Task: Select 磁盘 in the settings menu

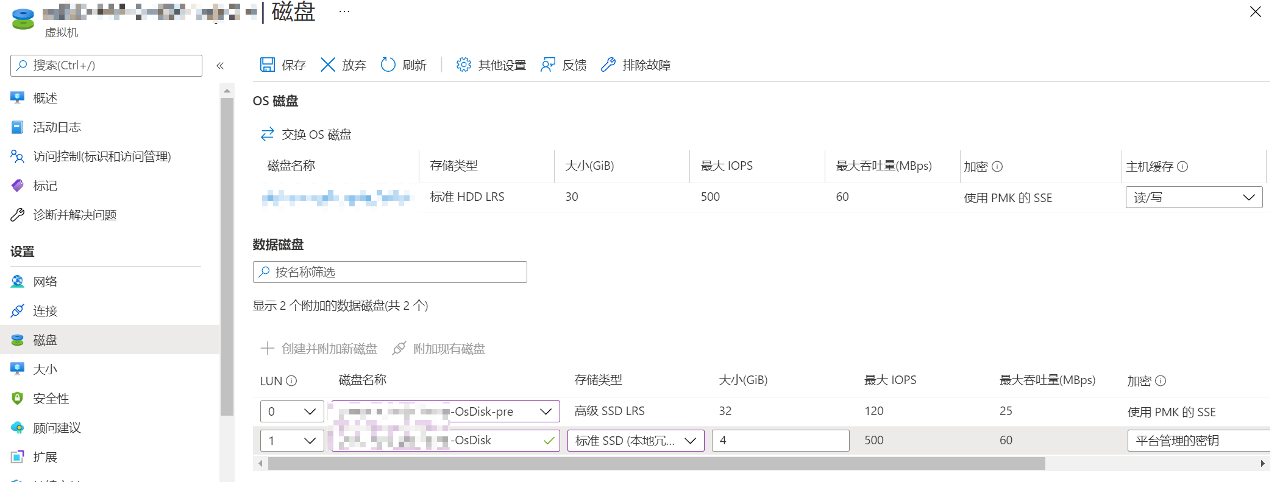Action: point(110,340)
